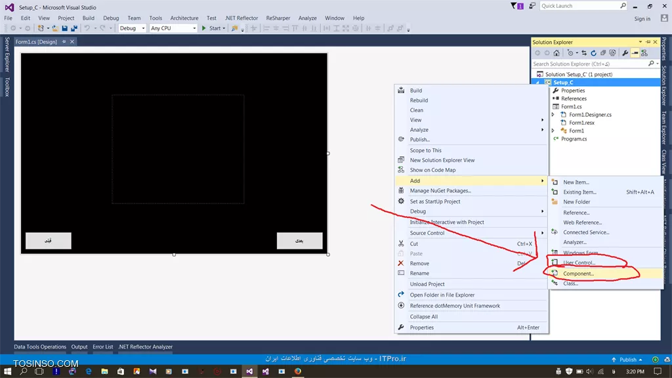672x378 pixels.
Task: Select Program.cs in Solution Explorer
Action: point(574,139)
